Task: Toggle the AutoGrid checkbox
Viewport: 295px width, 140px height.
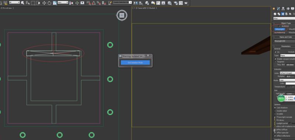Action: point(279,26)
